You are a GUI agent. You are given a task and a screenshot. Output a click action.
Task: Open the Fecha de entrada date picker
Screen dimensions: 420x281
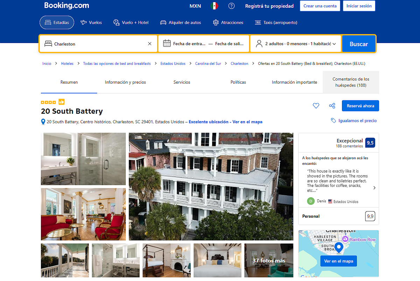tap(189, 44)
